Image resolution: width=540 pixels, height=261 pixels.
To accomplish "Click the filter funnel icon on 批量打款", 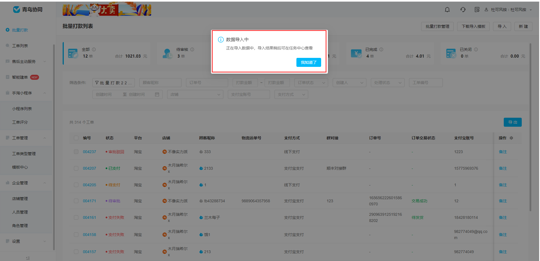I will coord(97,83).
